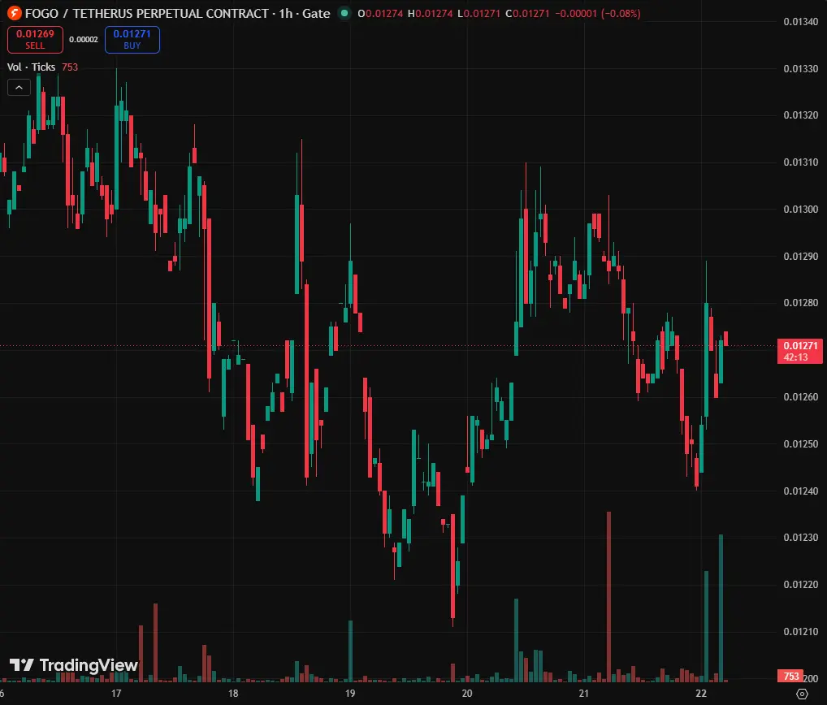This screenshot has height=705, width=827.
Task: Click the 753 volume tag on the axis
Action: click(x=790, y=677)
